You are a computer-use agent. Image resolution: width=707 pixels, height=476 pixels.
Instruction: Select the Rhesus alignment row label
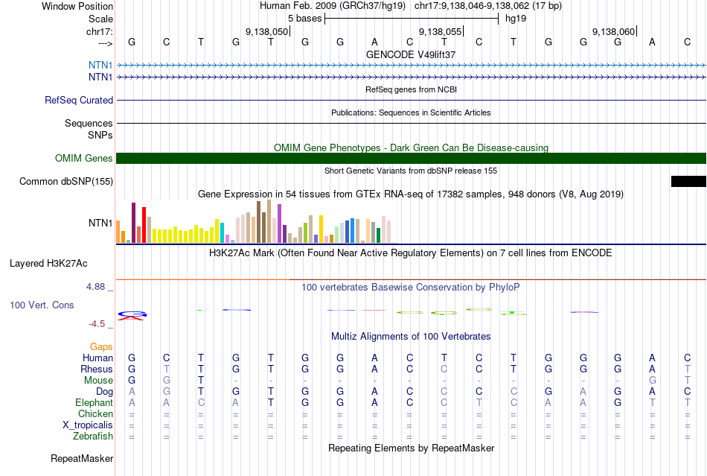[97, 369]
